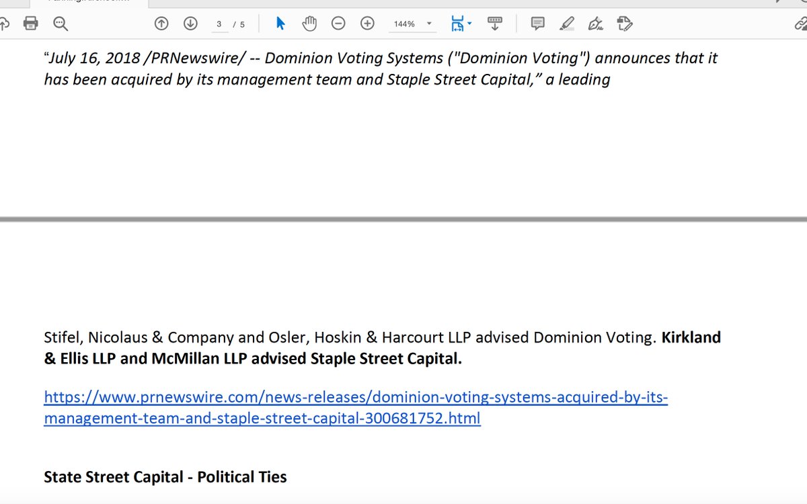Click the total pages label '/ 5'
This screenshot has height=504, width=807.
pos(239,24)
